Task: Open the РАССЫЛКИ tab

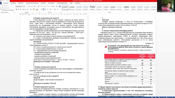Action: click(51, 3)
